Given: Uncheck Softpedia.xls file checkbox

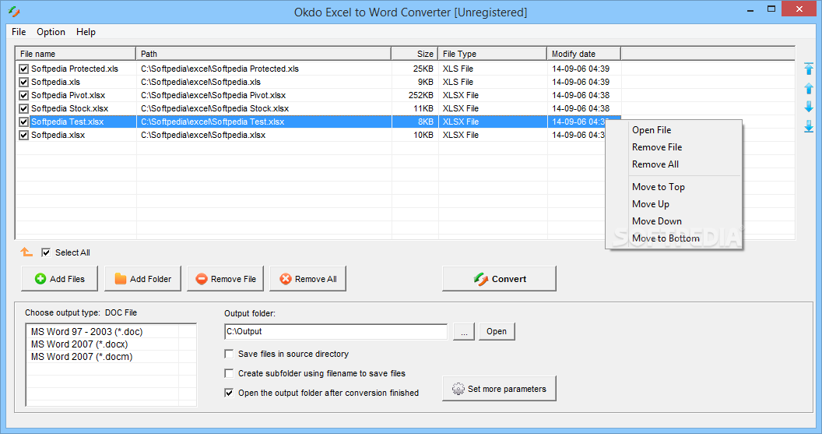Looking at the screenshot, I should 23,82.
